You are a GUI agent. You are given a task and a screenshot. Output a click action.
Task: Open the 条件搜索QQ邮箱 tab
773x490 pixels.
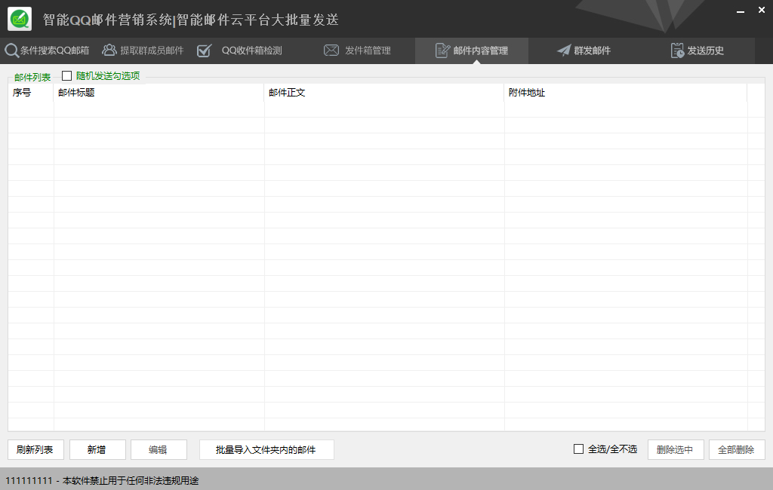coord(48,51)
